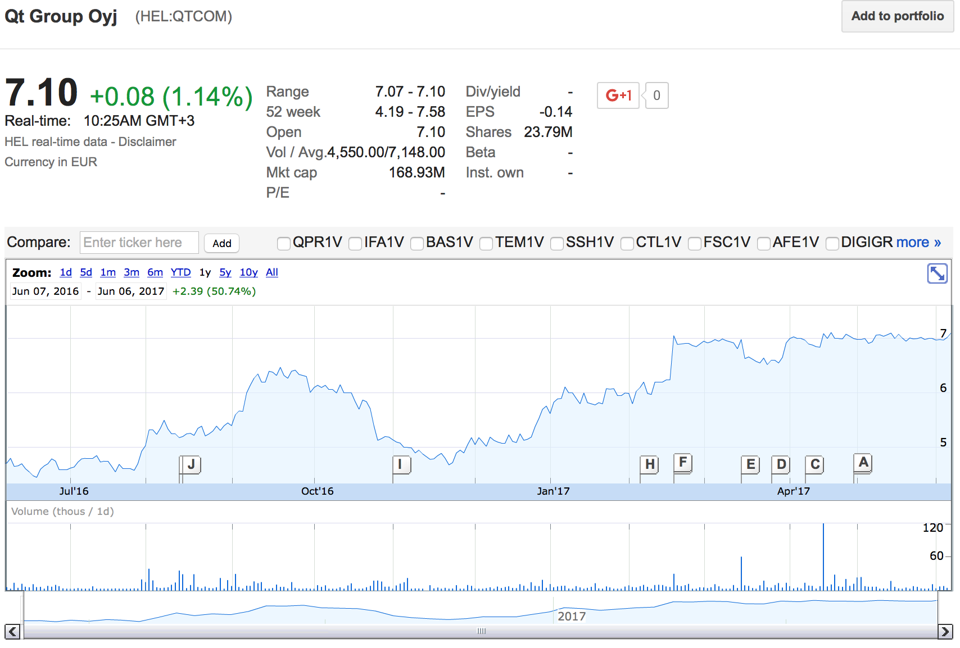Click news flag marker I on chart

[401, 464]
